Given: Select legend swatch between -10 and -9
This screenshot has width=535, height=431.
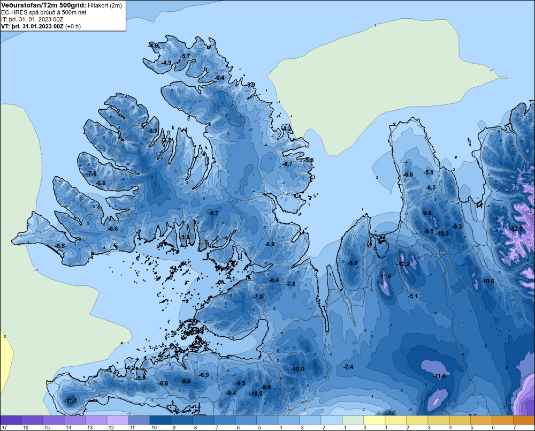Looking at the screenshot, I should click(160, 420).
